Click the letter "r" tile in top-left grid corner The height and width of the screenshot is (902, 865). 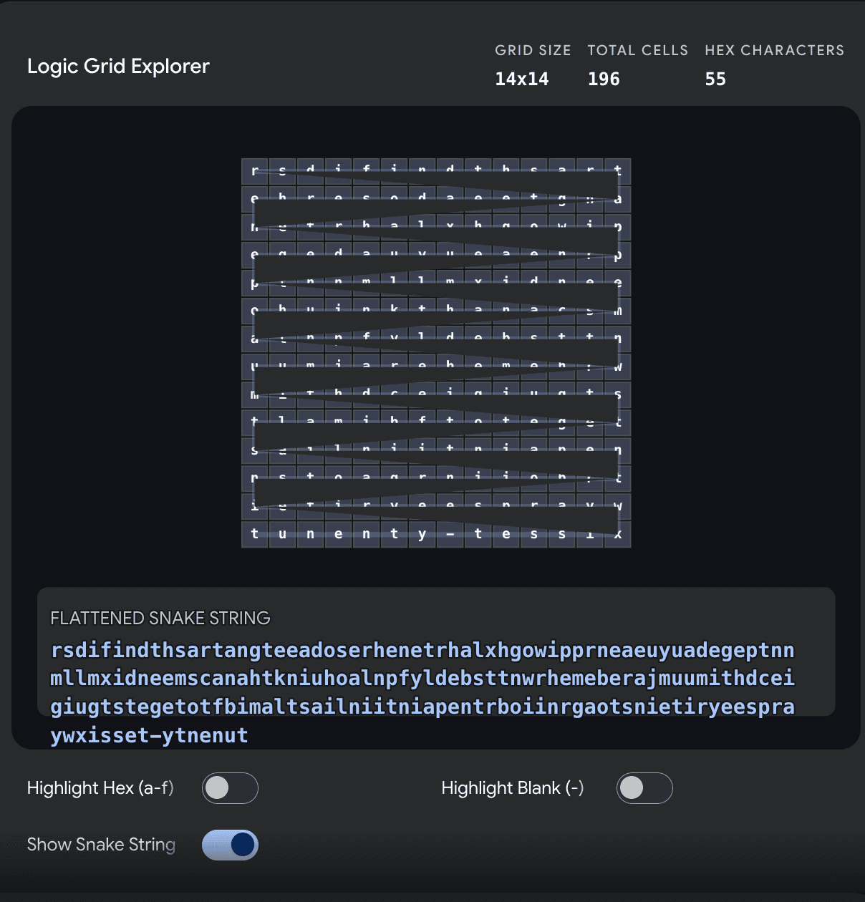[255, 170]
